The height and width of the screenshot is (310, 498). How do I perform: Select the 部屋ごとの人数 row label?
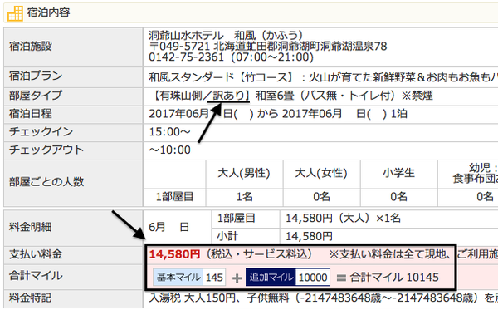[46, 182]
